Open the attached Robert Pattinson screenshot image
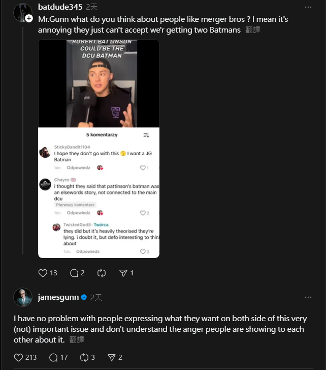 [x=99, y=149]
